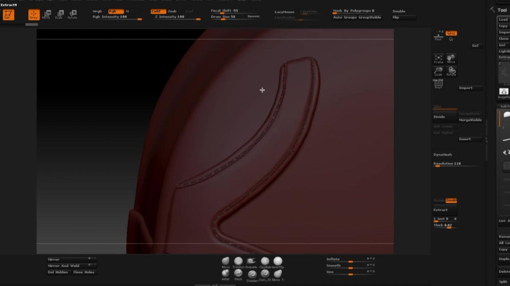This screenshot has width=510, height=286.
Task: Click the MergeVisible button
Action: (x=470, y=120)
